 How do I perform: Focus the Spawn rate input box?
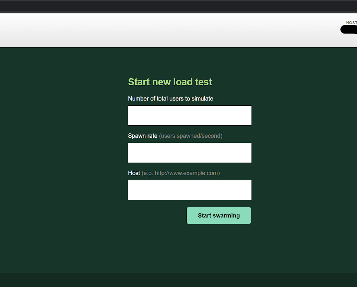coord(189,153)
